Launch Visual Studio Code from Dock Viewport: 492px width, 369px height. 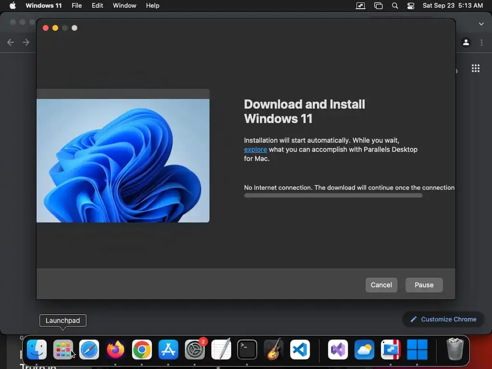(x=300, y=349)
